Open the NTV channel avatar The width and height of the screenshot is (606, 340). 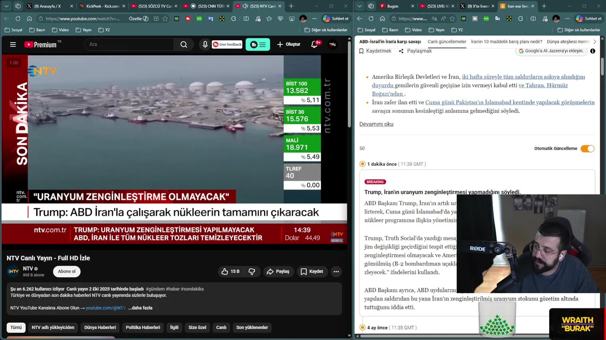click(13, 272)
